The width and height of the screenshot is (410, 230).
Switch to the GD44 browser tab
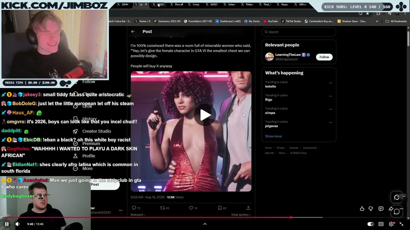123,4
